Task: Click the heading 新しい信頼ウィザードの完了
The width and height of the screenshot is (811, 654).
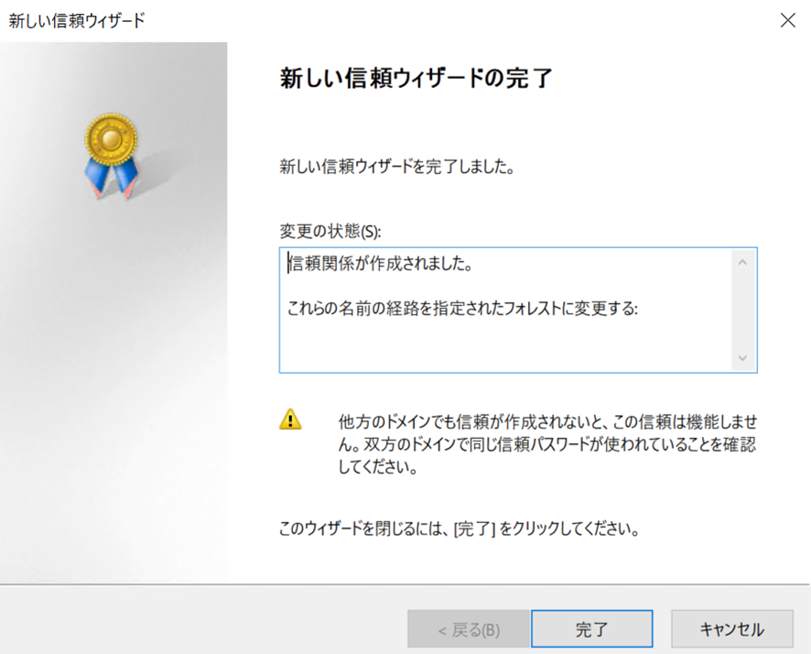Action: click(416, 78)
